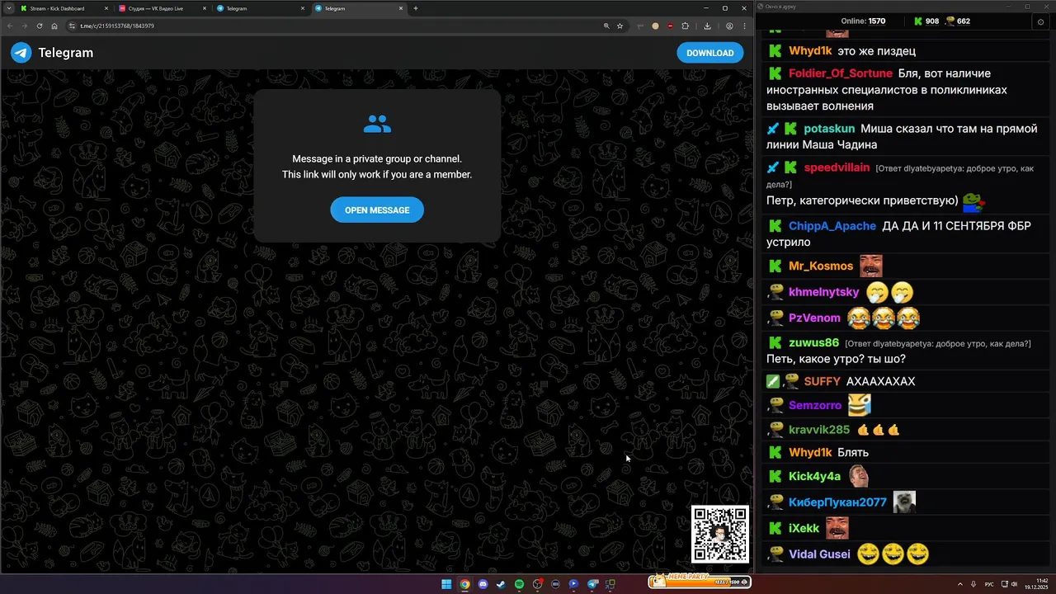The width and height of the screenshot is (1056, 594).
Task: Open the tab search dropdown arrow
Action: [7, 8]
